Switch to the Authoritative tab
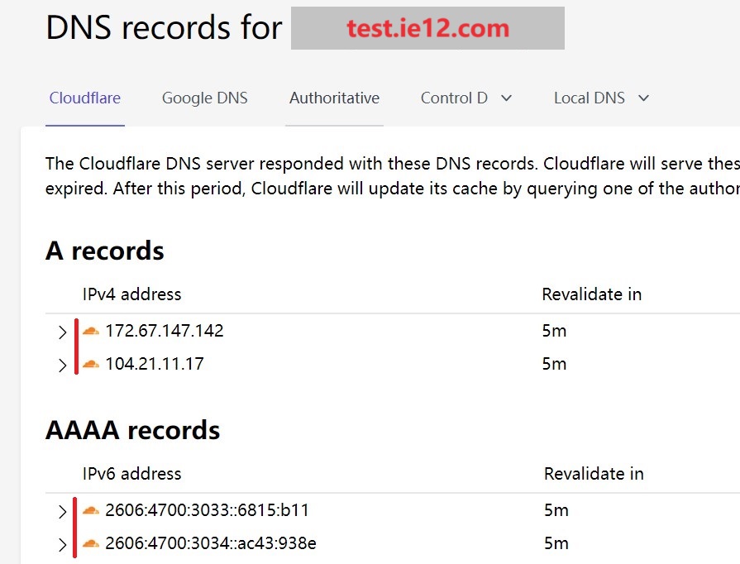This screenshot has height=564, width=740. coord(334,98)
